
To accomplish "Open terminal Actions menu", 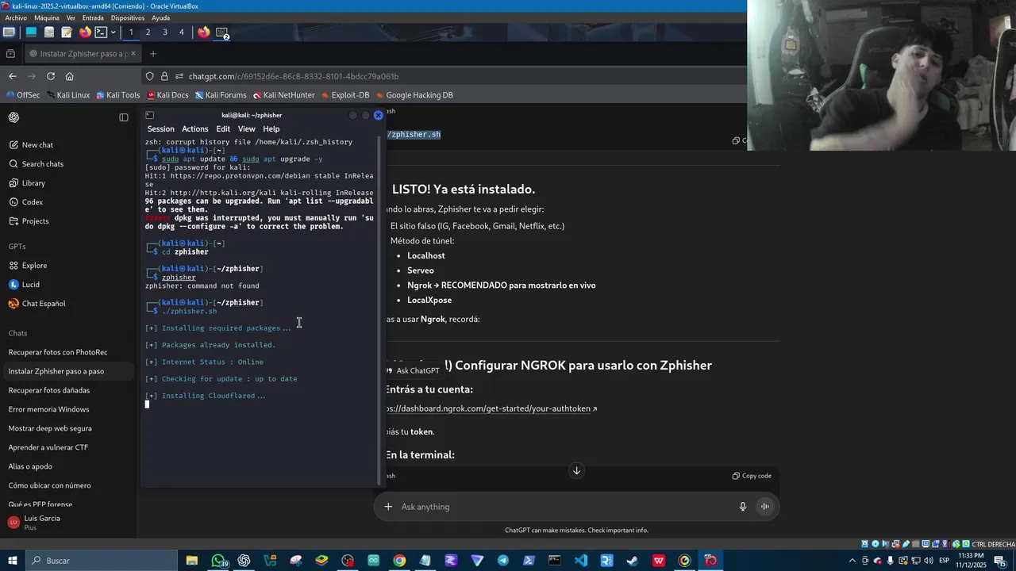I will (195, 129).
